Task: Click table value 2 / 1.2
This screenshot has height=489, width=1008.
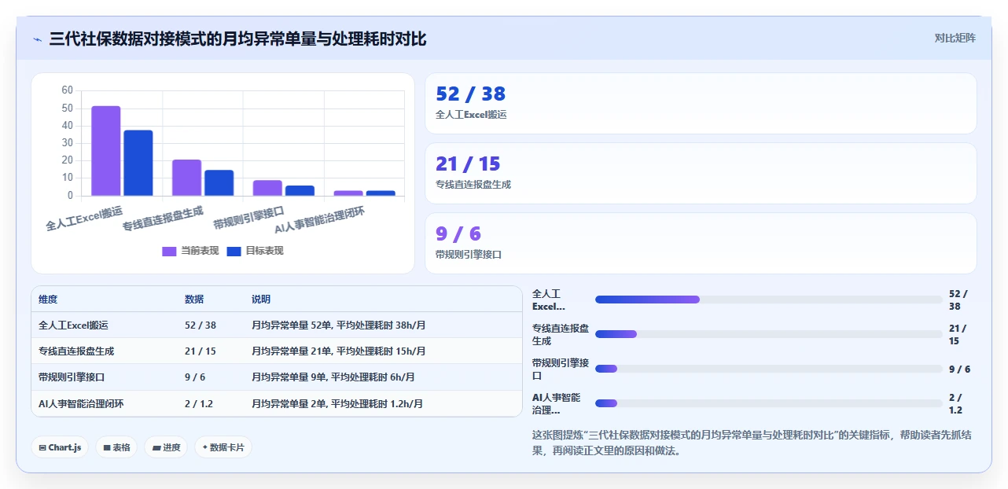Action: tap(199, 404)
